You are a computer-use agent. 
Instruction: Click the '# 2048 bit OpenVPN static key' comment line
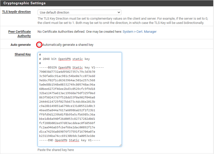tap(64, 59)
